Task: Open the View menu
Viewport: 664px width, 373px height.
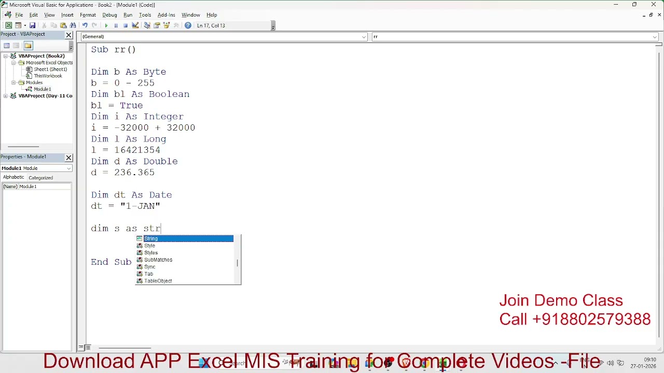Action: (x=49, y=15)
